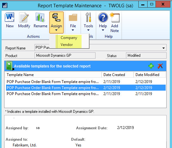Open the File folder menu

[73, 22]
